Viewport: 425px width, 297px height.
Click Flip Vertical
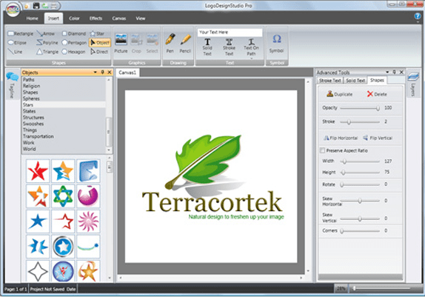pyautogui.click(x=378, y=138)
